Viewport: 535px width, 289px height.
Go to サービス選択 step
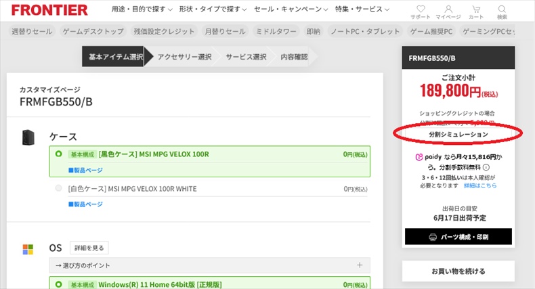pyautogui.click(x=246, y=57)
